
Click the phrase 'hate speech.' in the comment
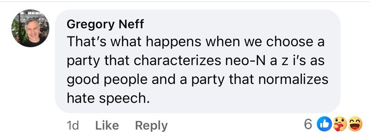108,99
